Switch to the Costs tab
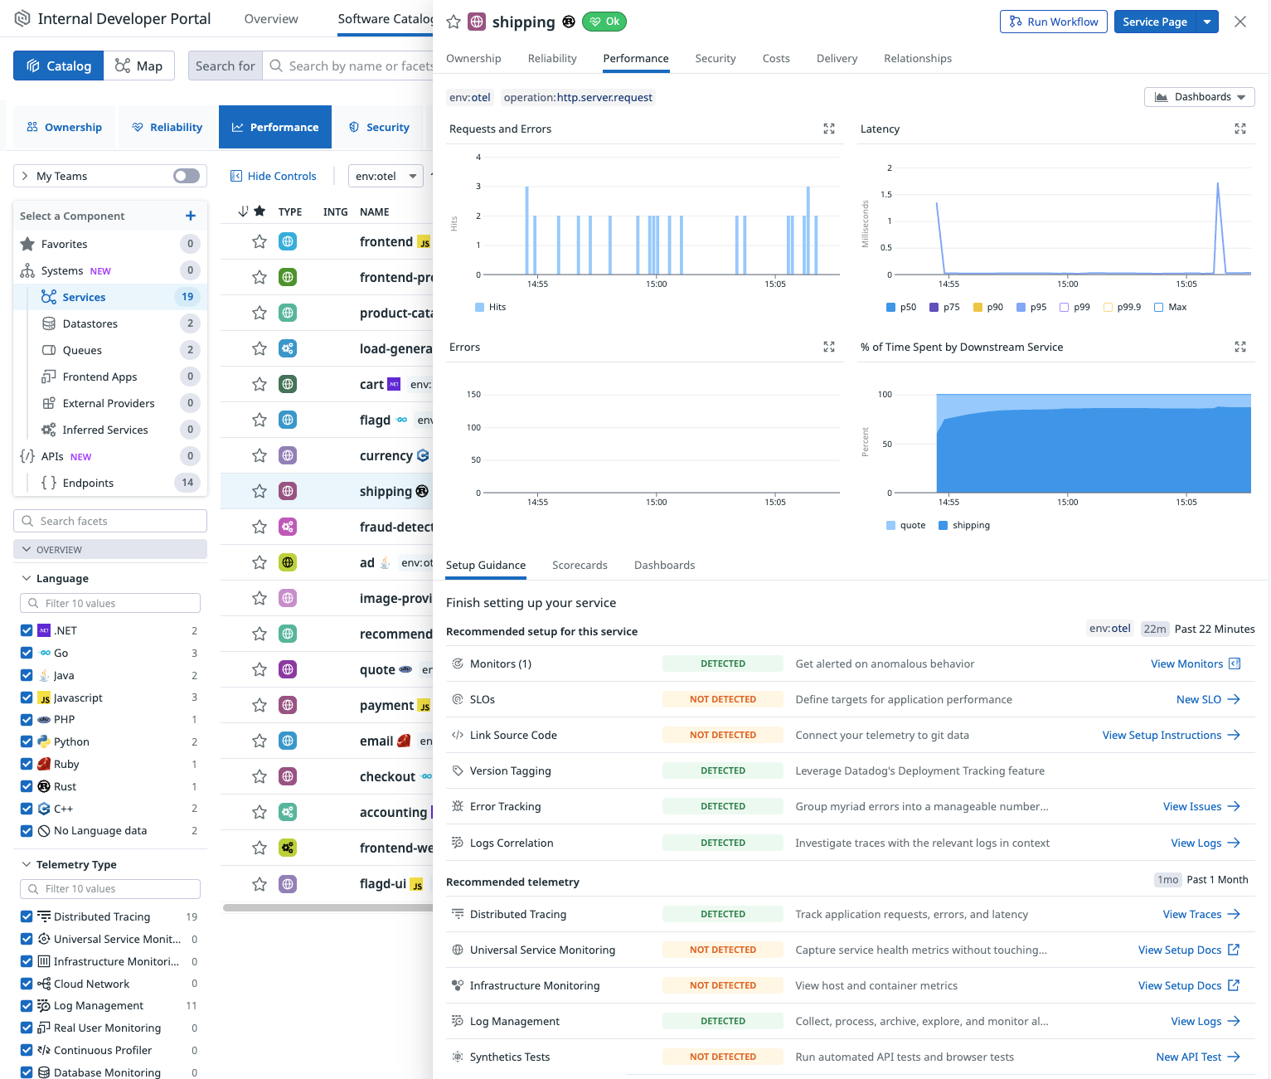 pyautogui.click(x=776, y=58)
